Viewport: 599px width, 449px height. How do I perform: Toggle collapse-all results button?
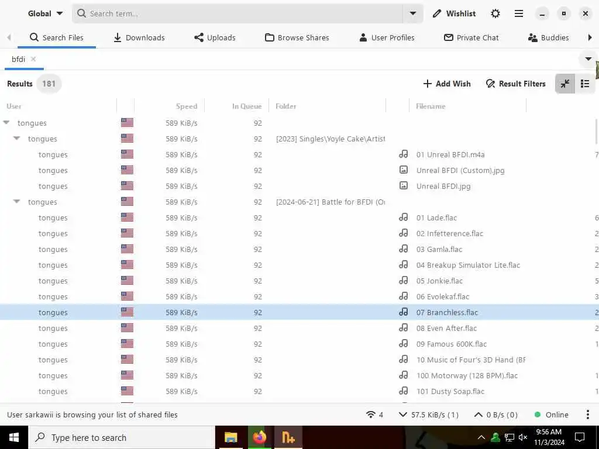click(564, 84)
